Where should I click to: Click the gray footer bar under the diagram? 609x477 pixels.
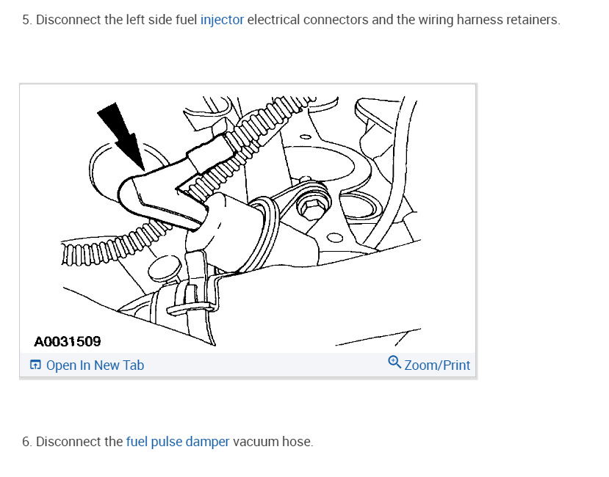point(248,365)
